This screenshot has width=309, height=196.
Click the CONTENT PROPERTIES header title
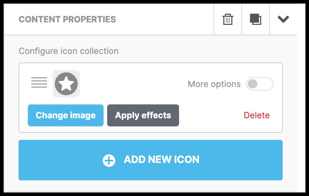coord(67,20)
